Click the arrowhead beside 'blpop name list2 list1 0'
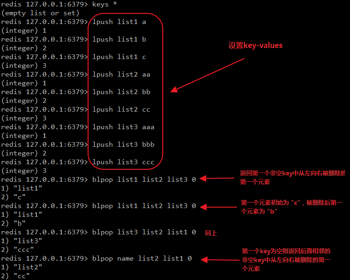Image resolution: width=350 pixels, height=280 pixels. click(204, 260)
